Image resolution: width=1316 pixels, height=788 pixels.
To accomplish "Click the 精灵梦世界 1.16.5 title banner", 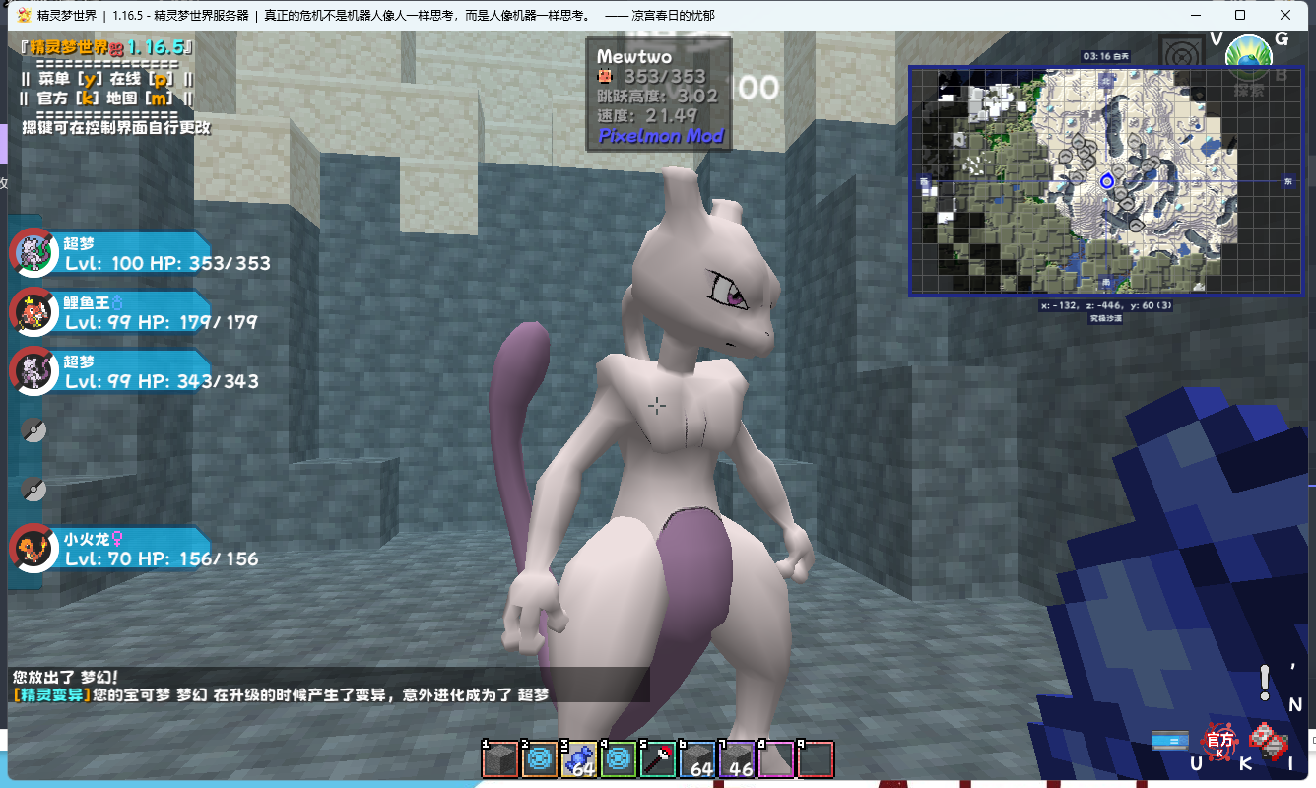I will point(106,46).
